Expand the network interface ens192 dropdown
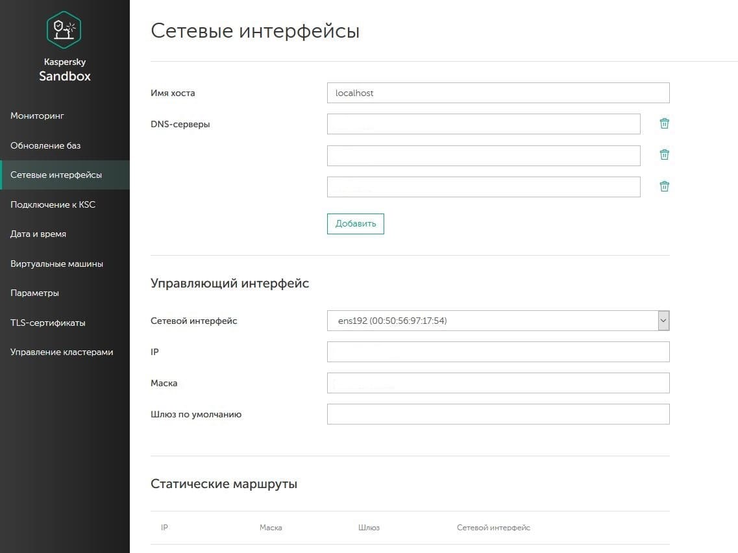 (x=663, y=321)
